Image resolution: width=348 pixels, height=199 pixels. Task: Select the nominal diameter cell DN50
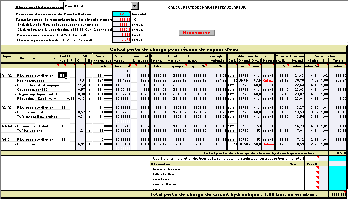243,144
